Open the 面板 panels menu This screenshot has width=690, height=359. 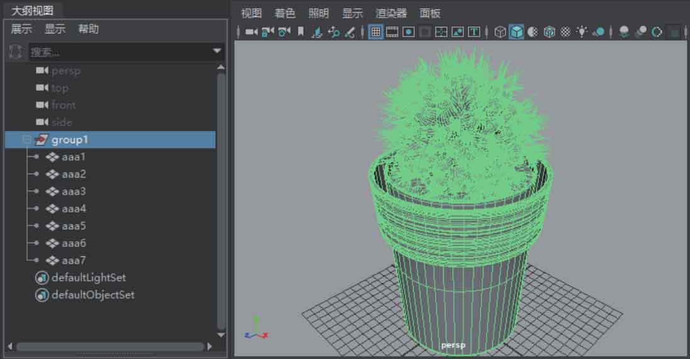click(430, 13)
